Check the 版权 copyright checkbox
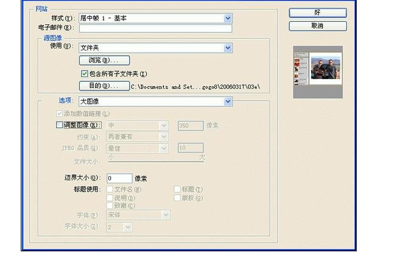The width and height of the screenshot is (400, 255). (178, 198)
